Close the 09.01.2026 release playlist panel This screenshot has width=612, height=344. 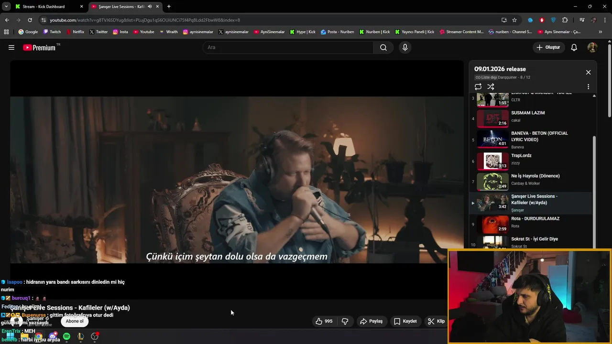(x=588, y=72)
